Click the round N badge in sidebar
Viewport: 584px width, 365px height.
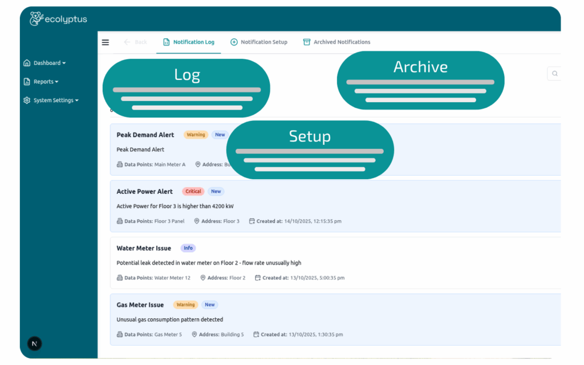pos(35,343)
